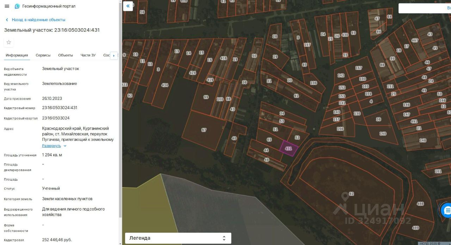Click the chevron next to Развернуть
This screenshot has height=245, width=451.
pyautogui.click(x=65, y=146)
